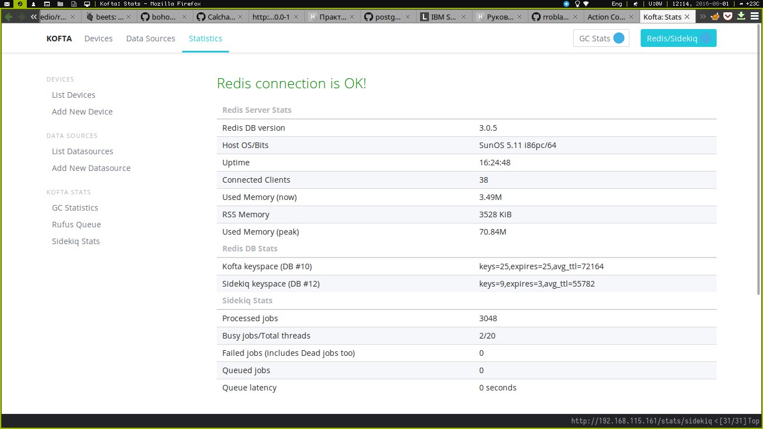This screenshot has width=763, height=429.
Task: Open the person/contacts workspace icon
Action: 34,4
